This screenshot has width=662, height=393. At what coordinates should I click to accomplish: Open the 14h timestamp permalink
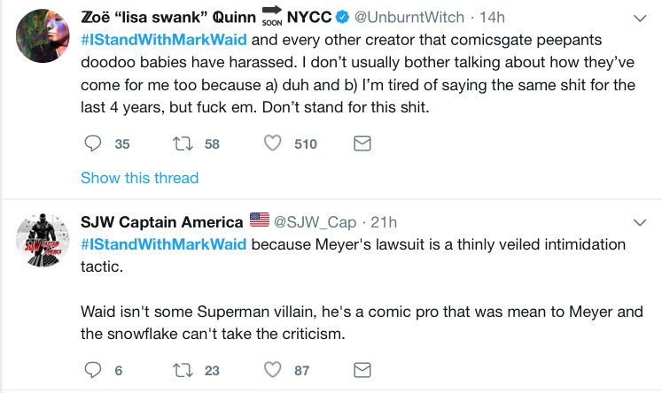point(492,18)
